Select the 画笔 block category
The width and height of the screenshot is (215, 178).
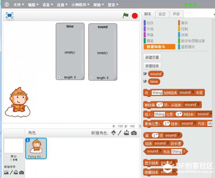click(x=148, y=41)
